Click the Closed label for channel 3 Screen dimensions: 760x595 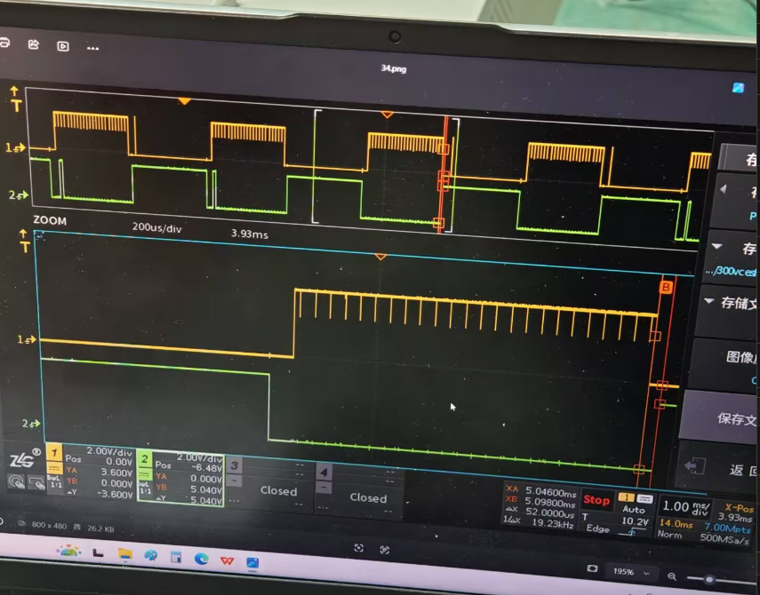coord(279,490)
